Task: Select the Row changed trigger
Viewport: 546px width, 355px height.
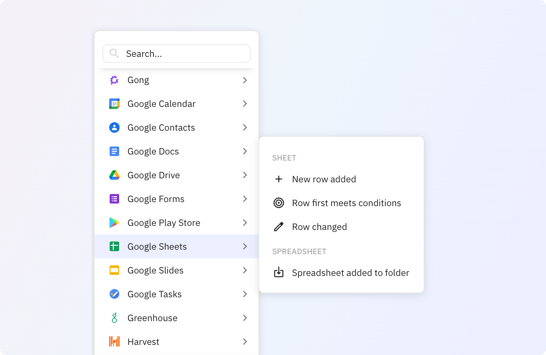Action: tap(341, 227)
